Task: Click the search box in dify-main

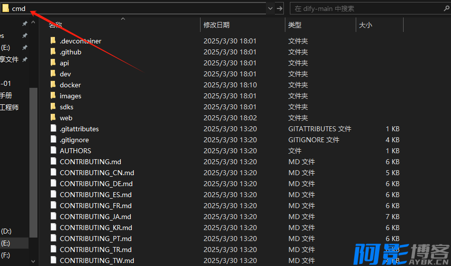Action: pos(364,8)
